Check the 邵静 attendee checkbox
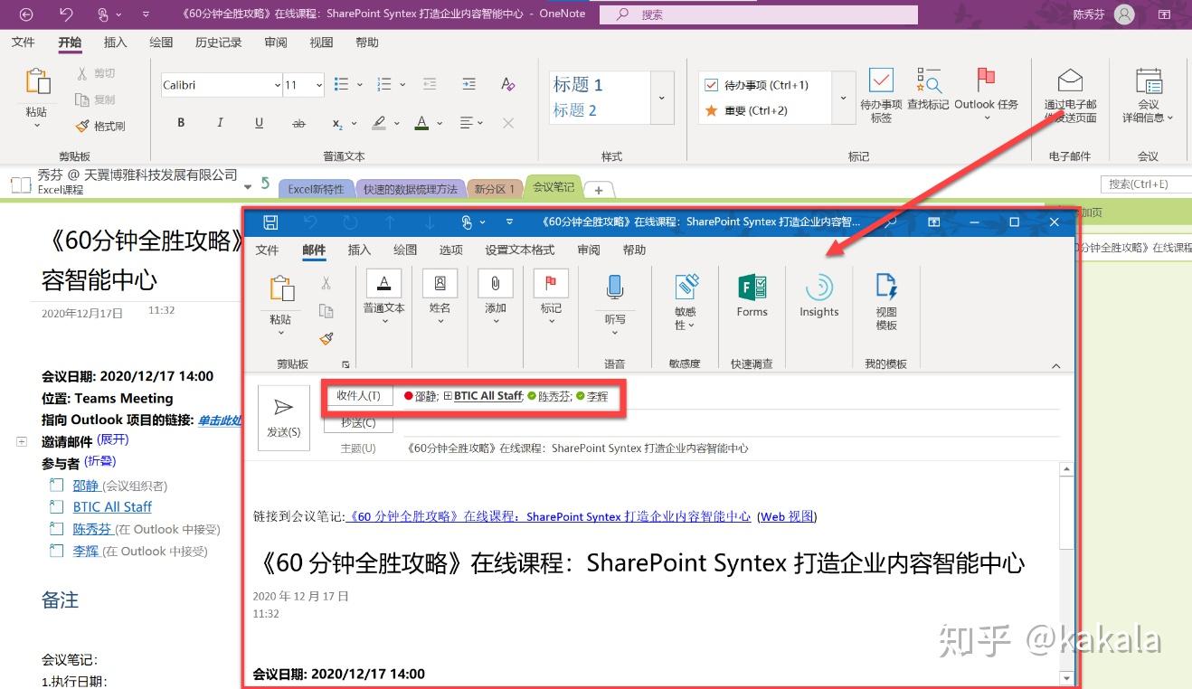 tap(55, 486)
